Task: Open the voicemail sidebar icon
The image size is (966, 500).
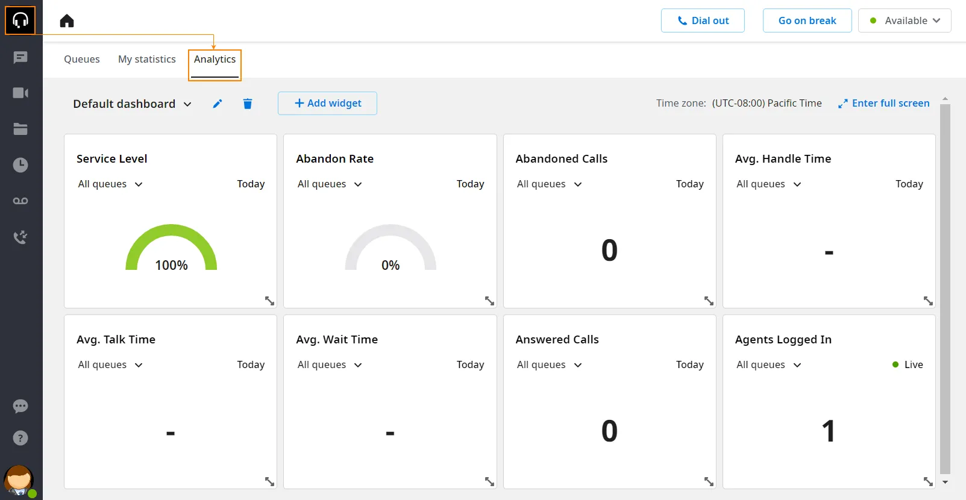Action: [x=20, y=201]
